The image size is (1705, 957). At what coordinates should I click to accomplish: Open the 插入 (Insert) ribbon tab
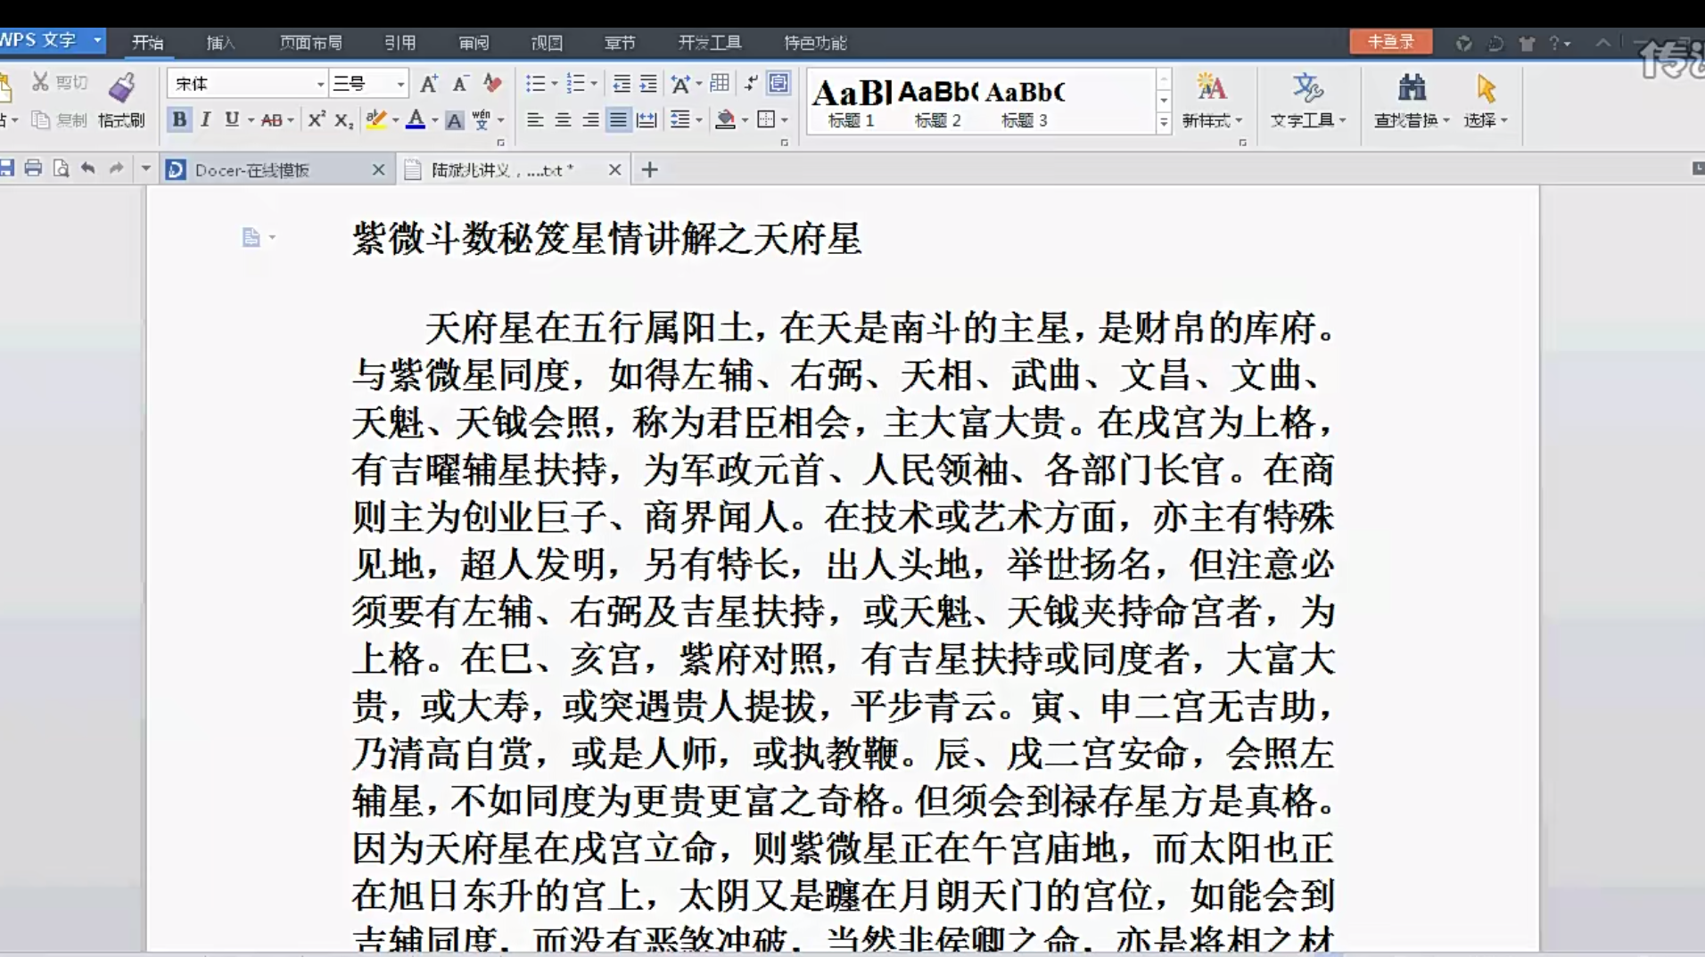click(x=220, y=43)
